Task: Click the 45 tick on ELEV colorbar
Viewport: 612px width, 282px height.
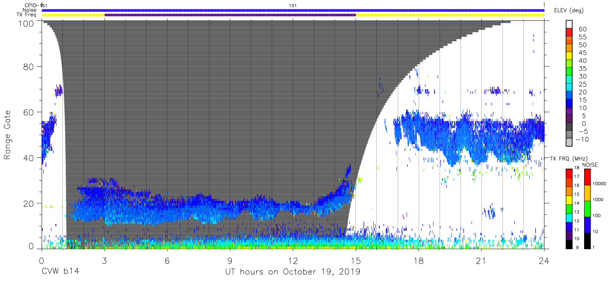Action: [582, 53]
